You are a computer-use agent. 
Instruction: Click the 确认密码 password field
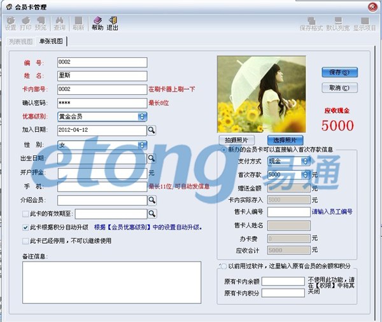103,103
